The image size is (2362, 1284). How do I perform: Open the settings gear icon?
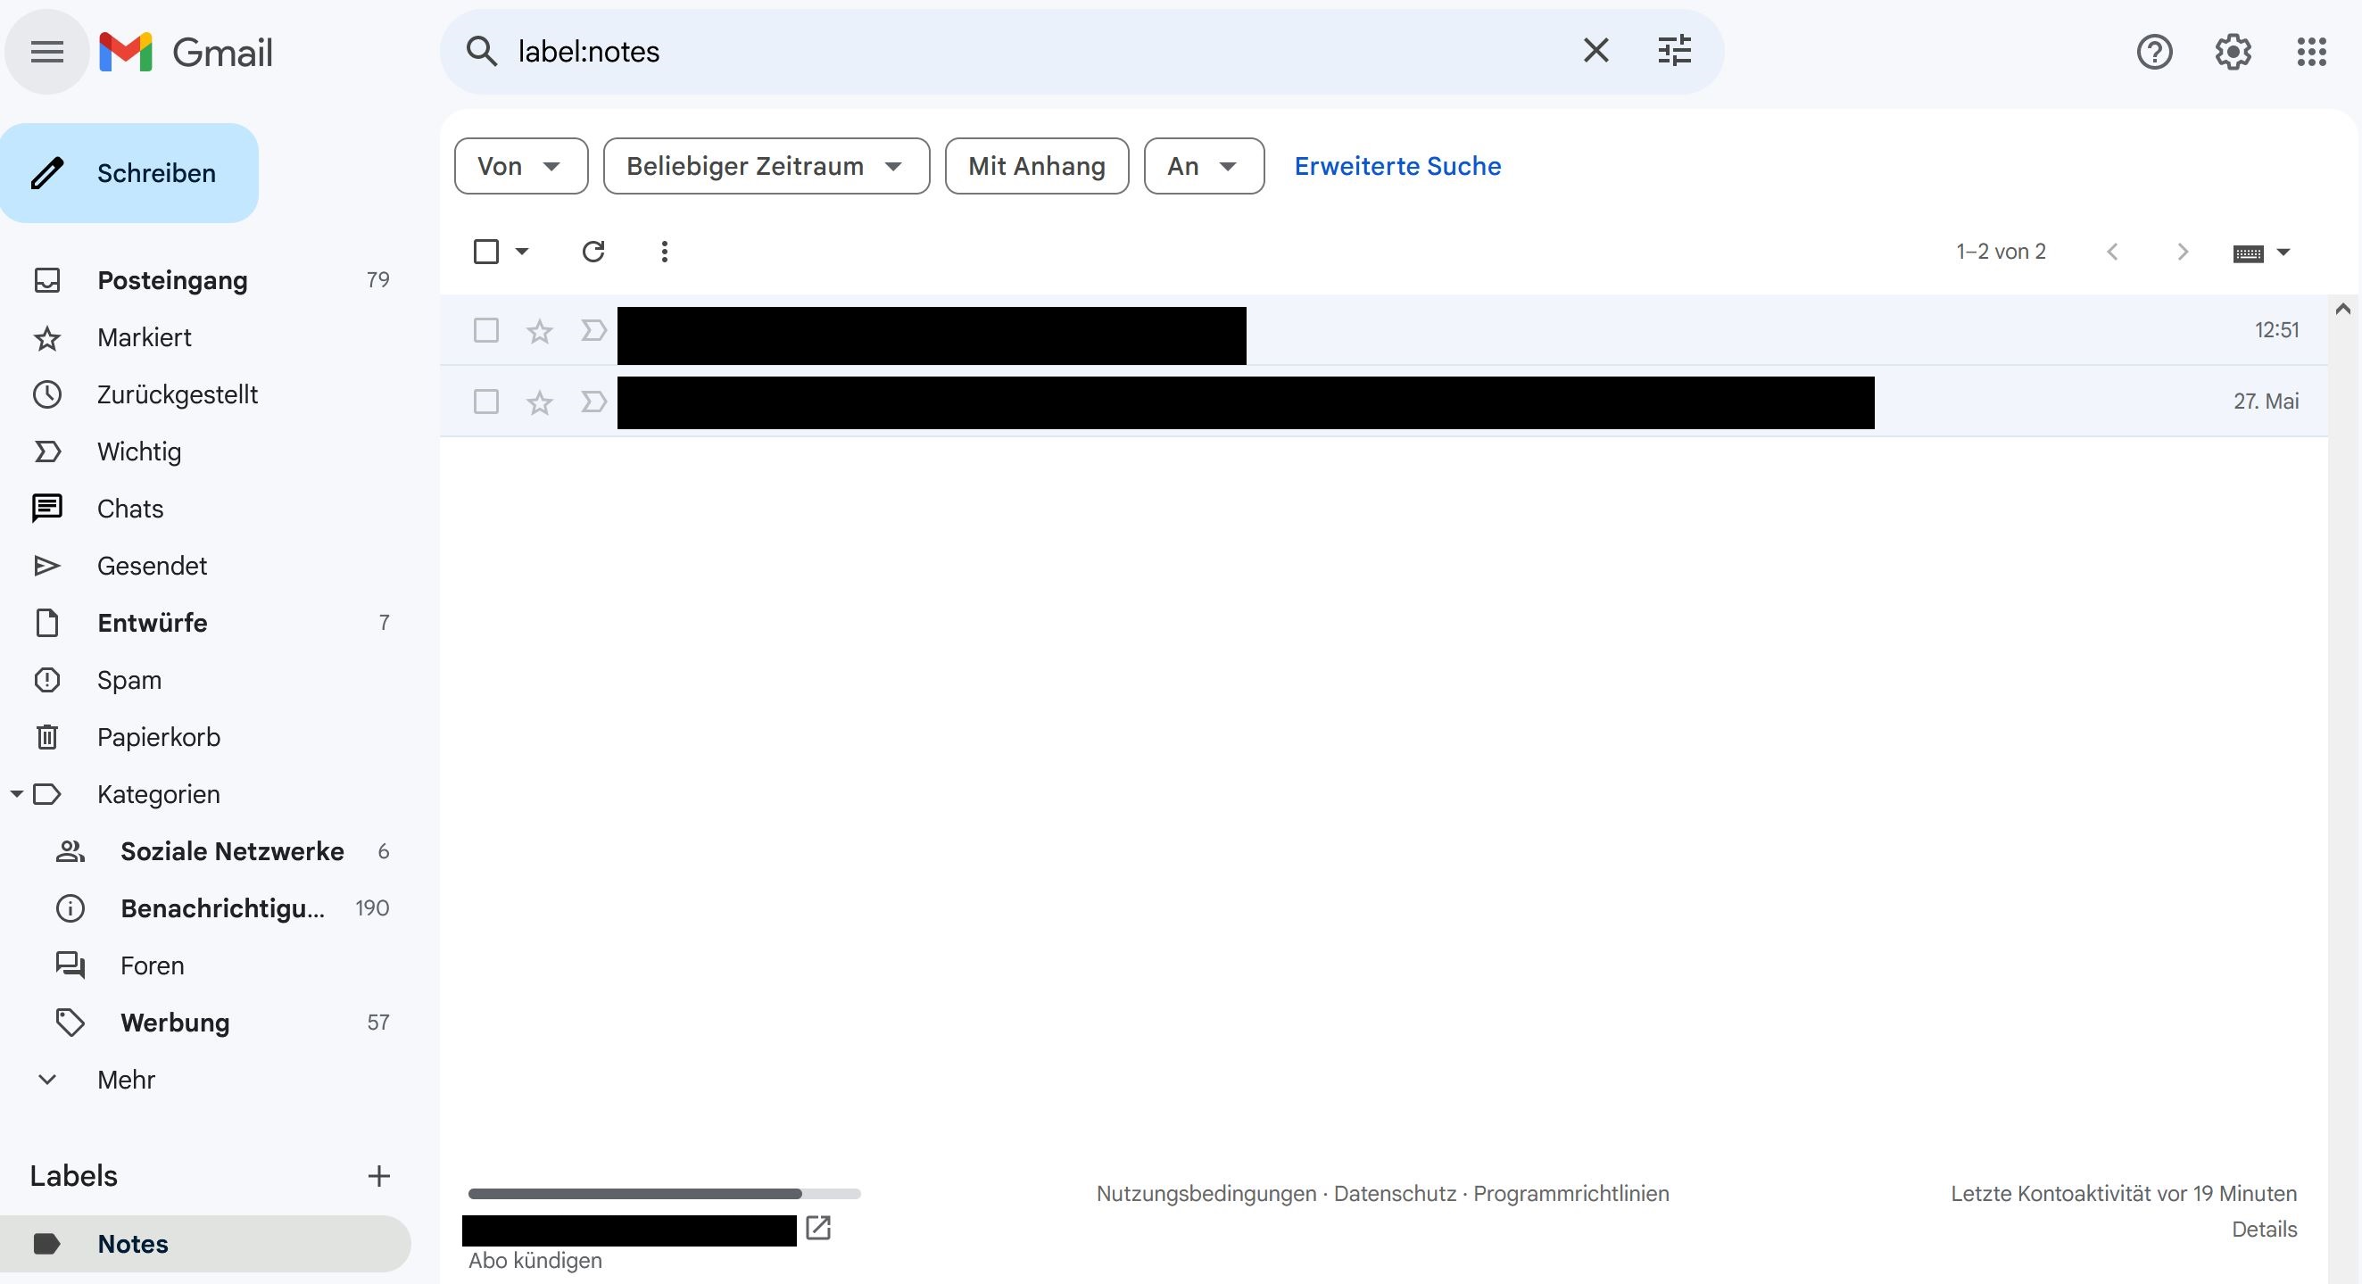2233,53
